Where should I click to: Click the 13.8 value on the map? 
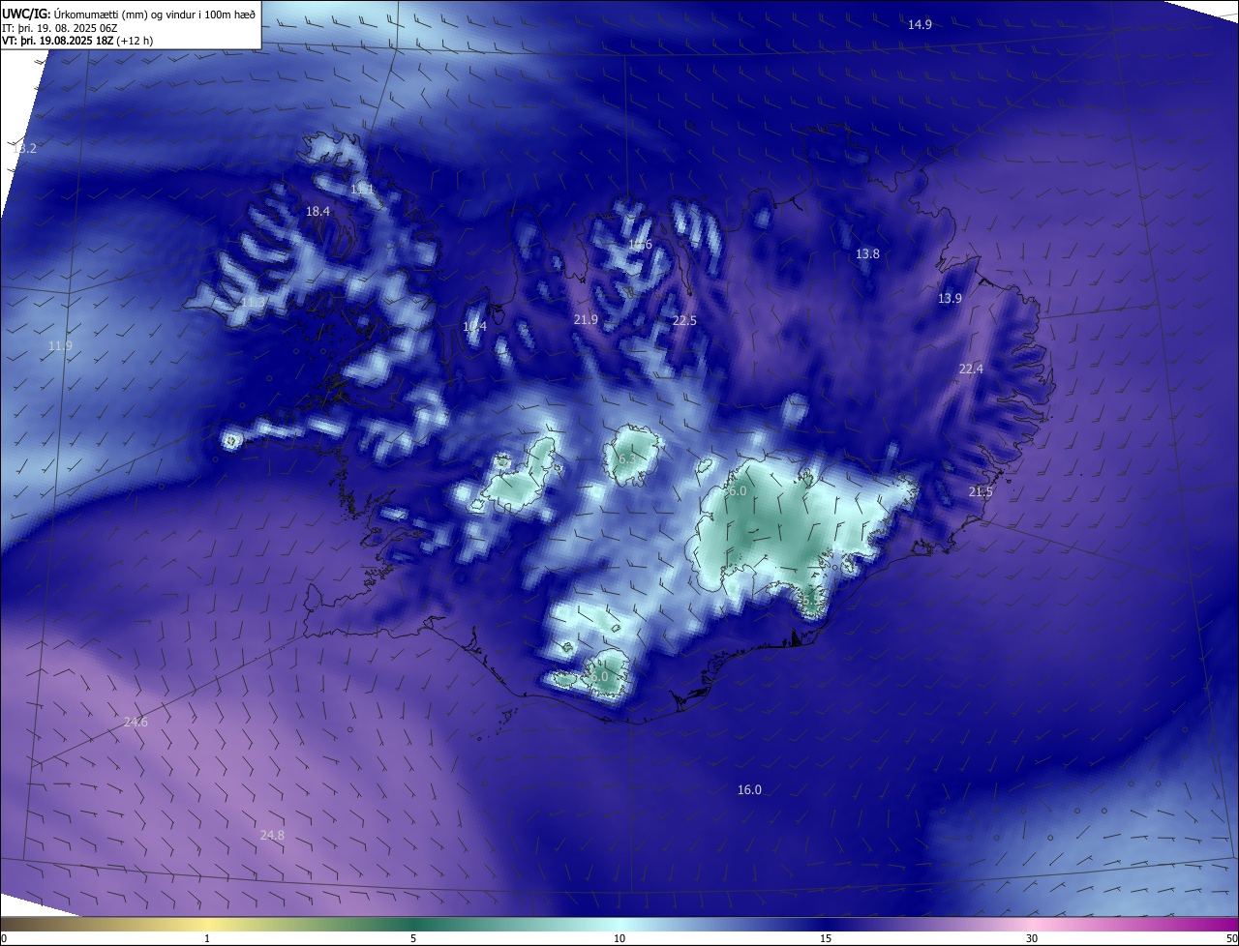867,253
